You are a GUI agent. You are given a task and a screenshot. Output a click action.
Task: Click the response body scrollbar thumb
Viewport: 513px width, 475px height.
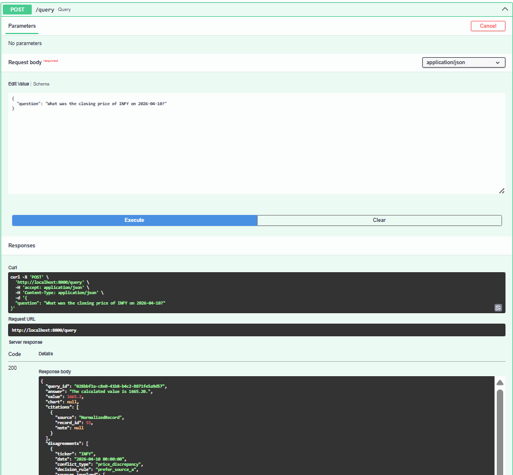pyautogui.click(x=500, y=432)
